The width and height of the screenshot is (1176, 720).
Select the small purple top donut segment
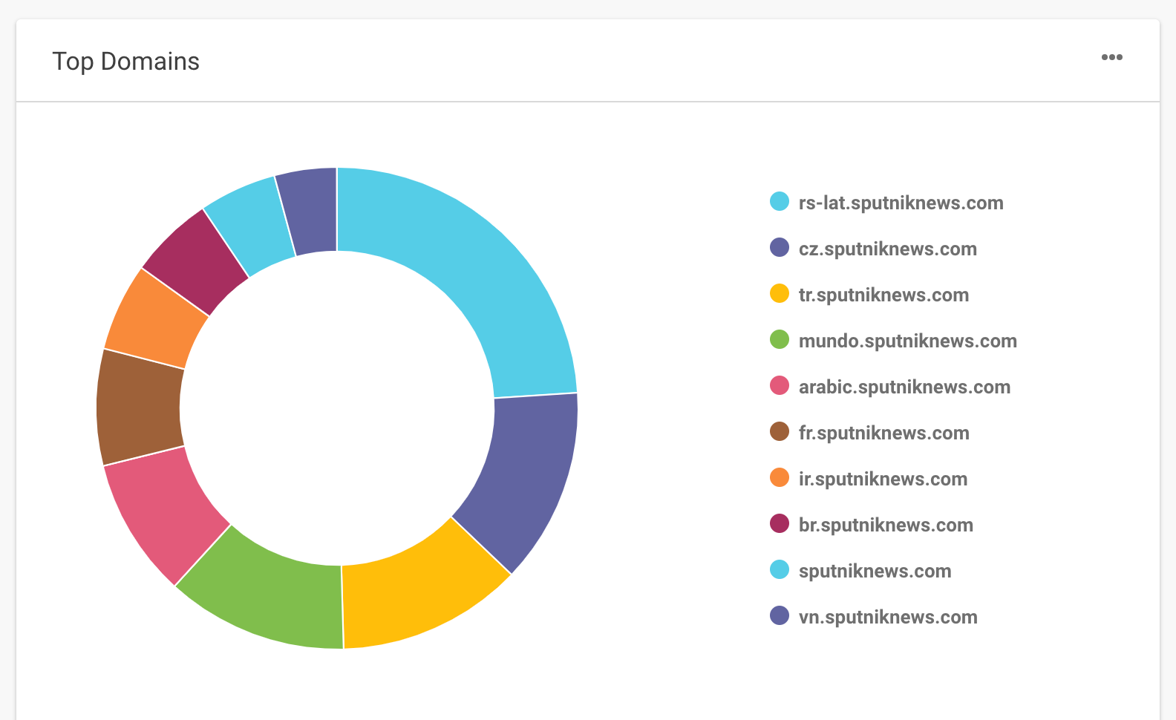(x=310, y=211)
